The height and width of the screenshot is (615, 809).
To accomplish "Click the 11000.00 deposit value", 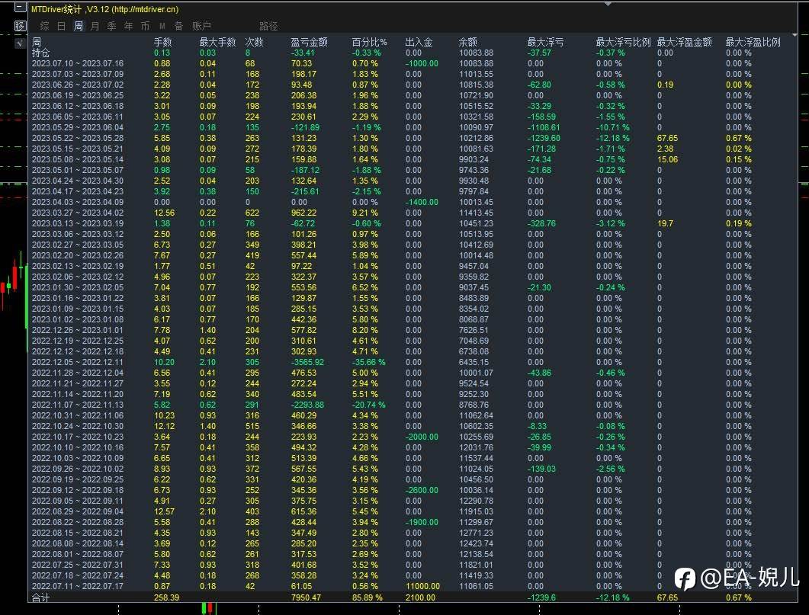I will 422,586.
